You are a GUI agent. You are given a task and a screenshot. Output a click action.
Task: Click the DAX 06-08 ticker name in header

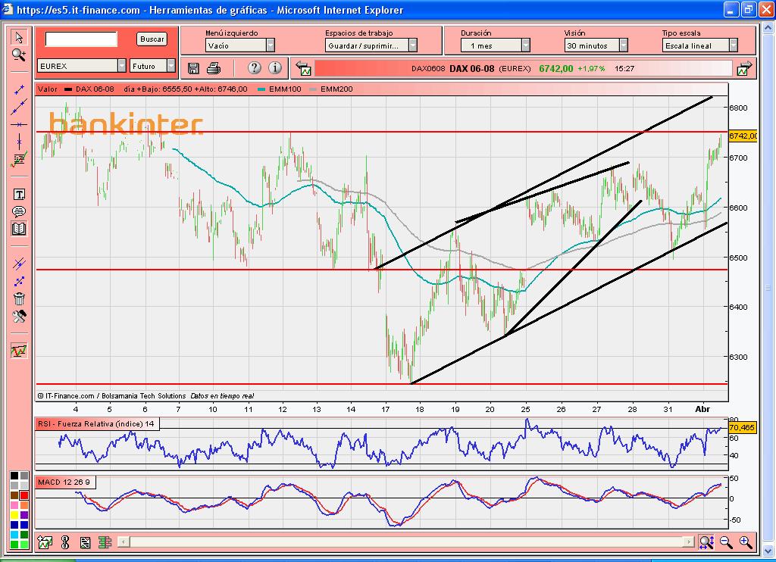pos(471,69)
